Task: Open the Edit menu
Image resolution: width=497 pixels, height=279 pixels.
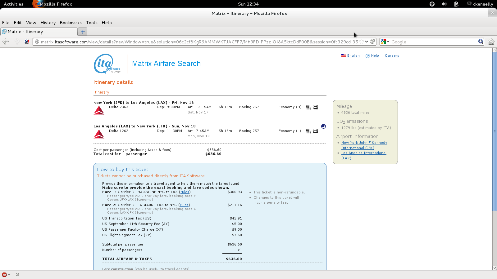Action: tap(18, 23)
